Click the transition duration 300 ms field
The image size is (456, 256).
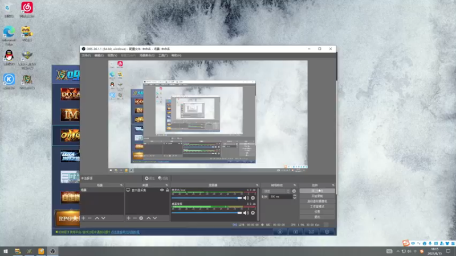click(280, 197)
